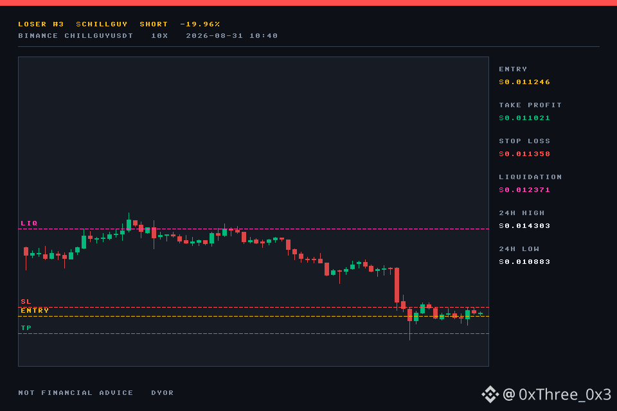Click the 'TP' line label on chart

click(26, 328)
